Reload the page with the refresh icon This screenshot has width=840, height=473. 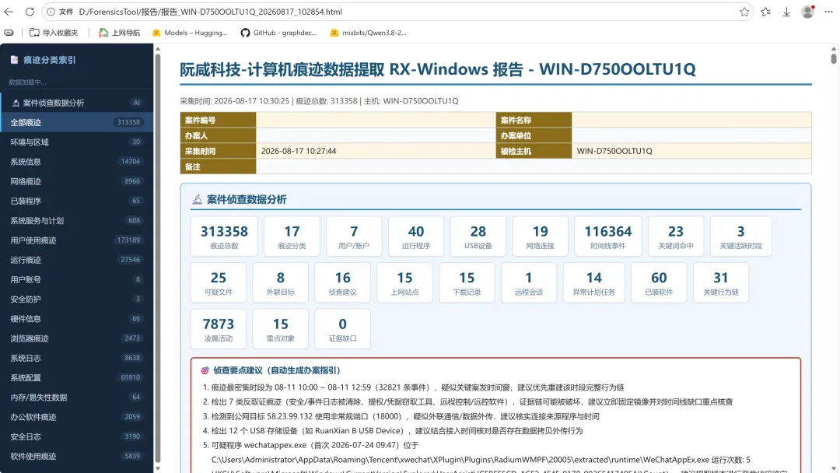[x=30, y=12]
